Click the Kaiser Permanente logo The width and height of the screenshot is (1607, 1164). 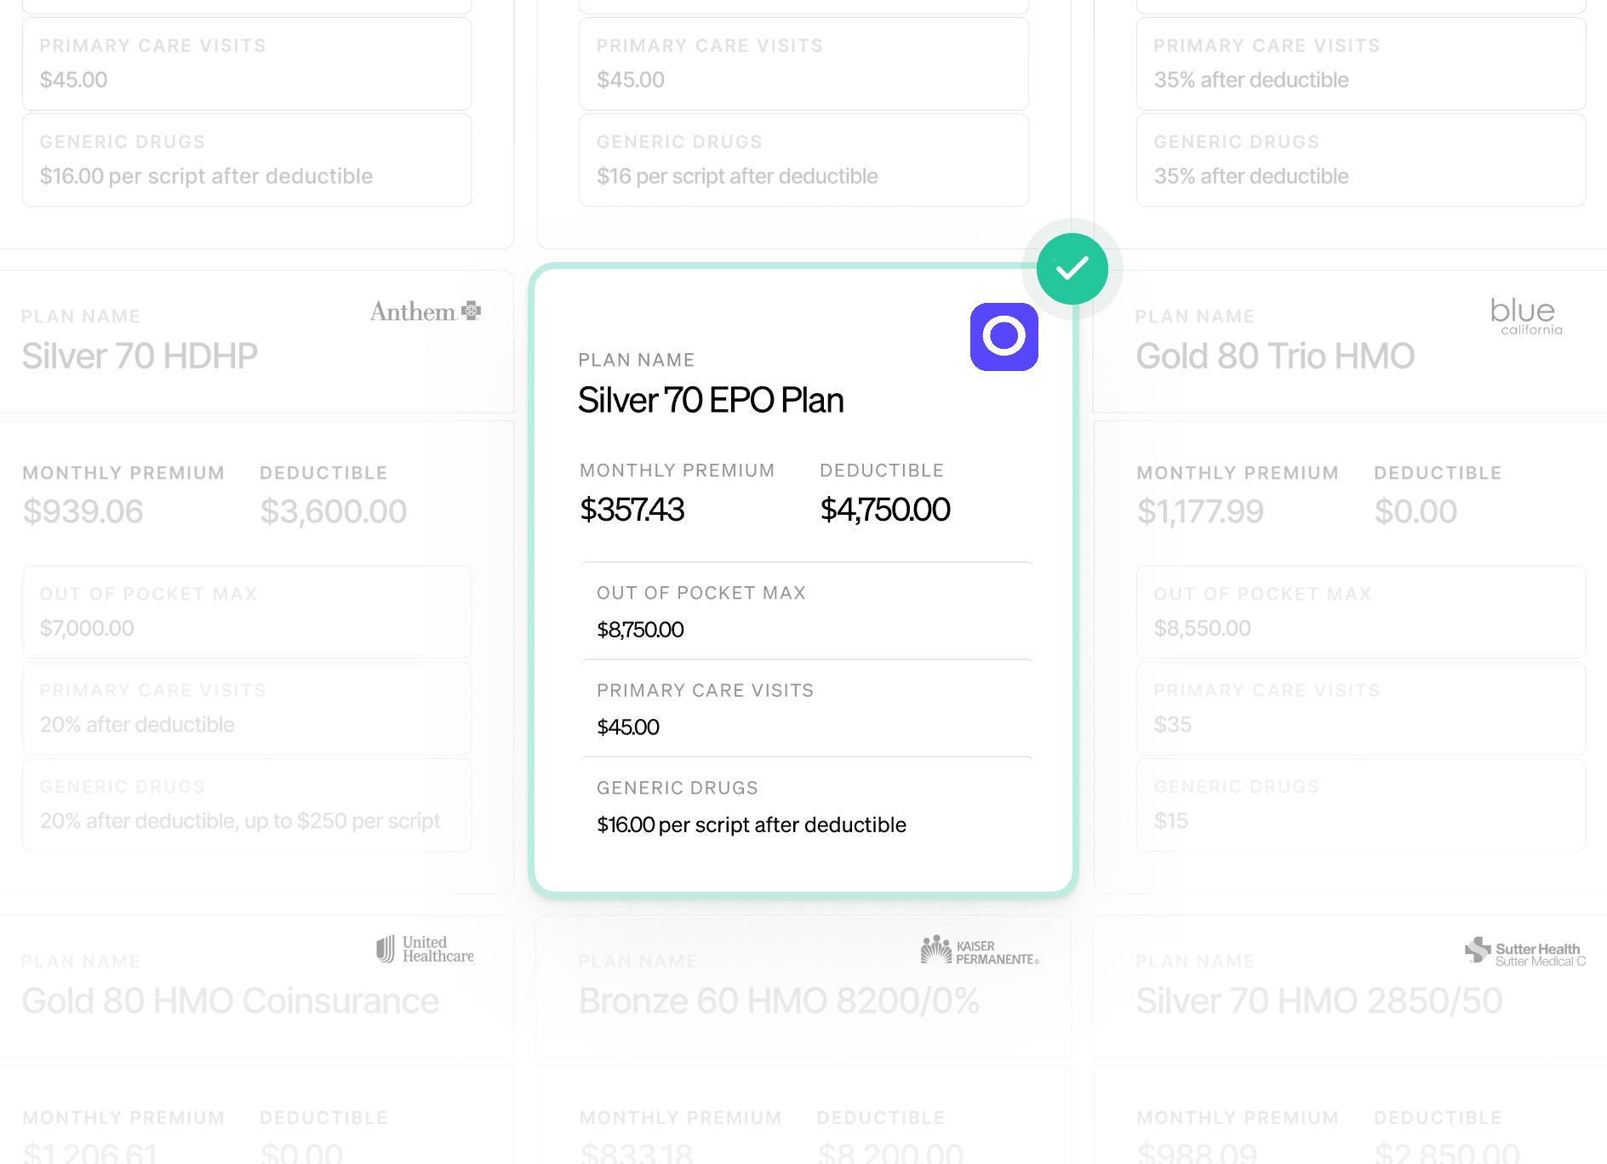[x=980, y=950]
